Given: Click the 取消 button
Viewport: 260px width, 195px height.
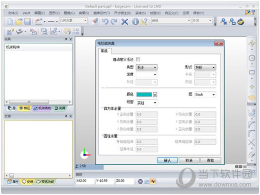Looking at the screenshot, I should click(189, 160).
